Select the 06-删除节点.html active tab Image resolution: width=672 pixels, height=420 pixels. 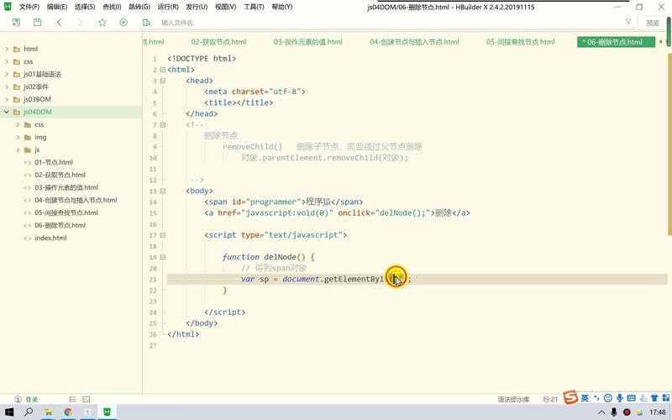616,42
